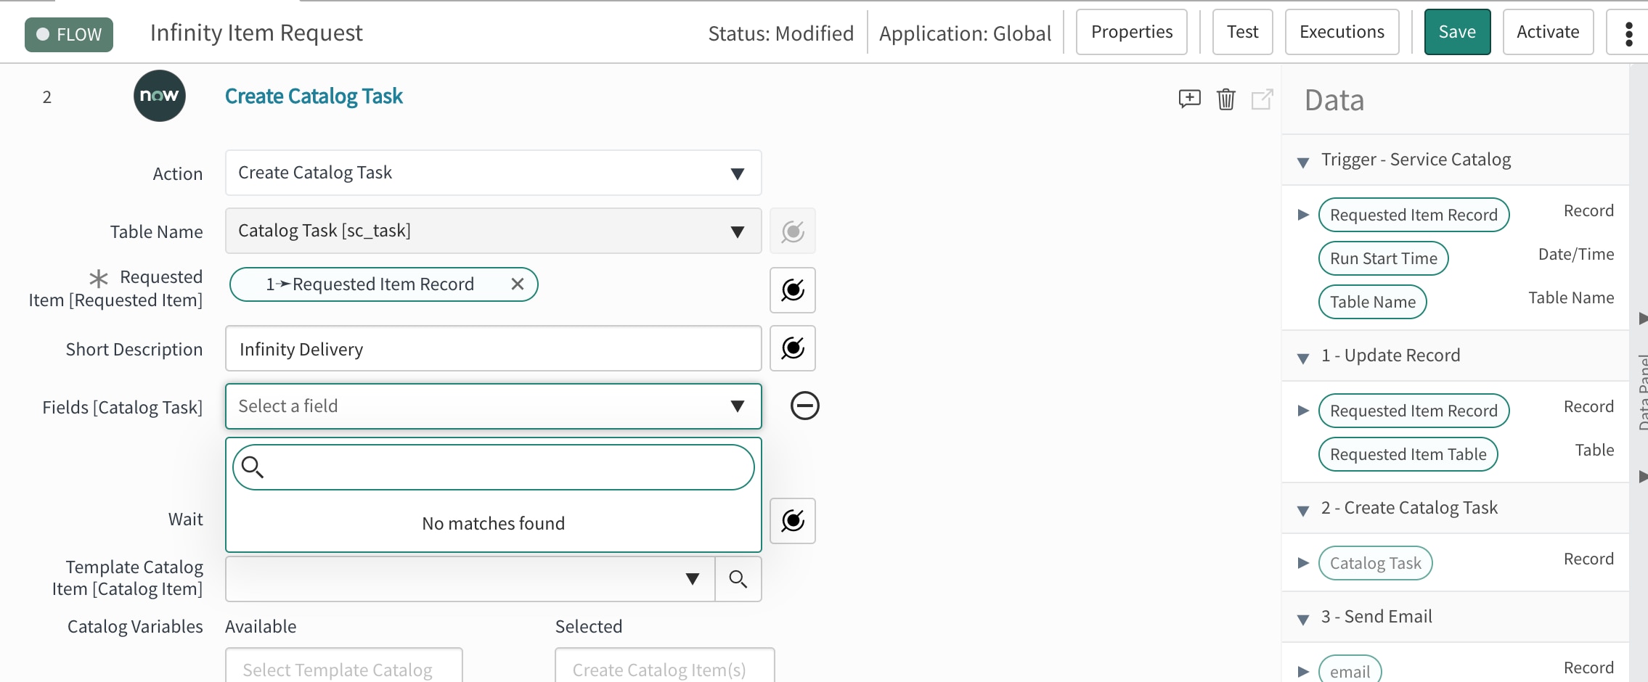Delete the Create Catalog Task action
This screenshot has width=1648, height=682.
tap(1226, 99)
